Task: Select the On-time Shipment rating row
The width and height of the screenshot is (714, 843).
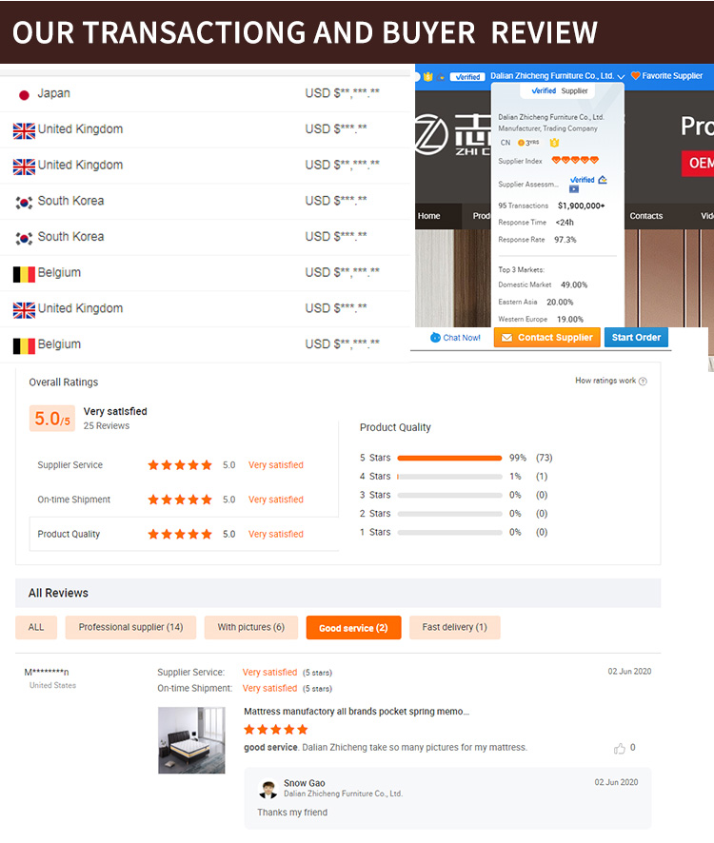Action: point(184,500)
